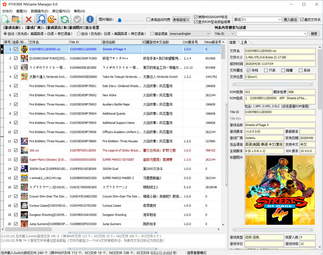The image size is (323, 255).
Task: Toggle 表格自动列宽 checkbox
Action: pos(148,20)
